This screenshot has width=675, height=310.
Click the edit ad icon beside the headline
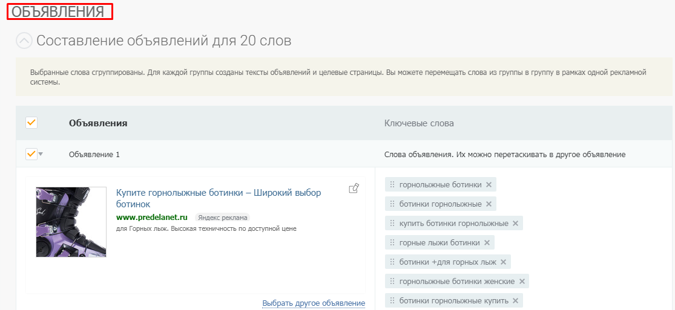(354, 189)
